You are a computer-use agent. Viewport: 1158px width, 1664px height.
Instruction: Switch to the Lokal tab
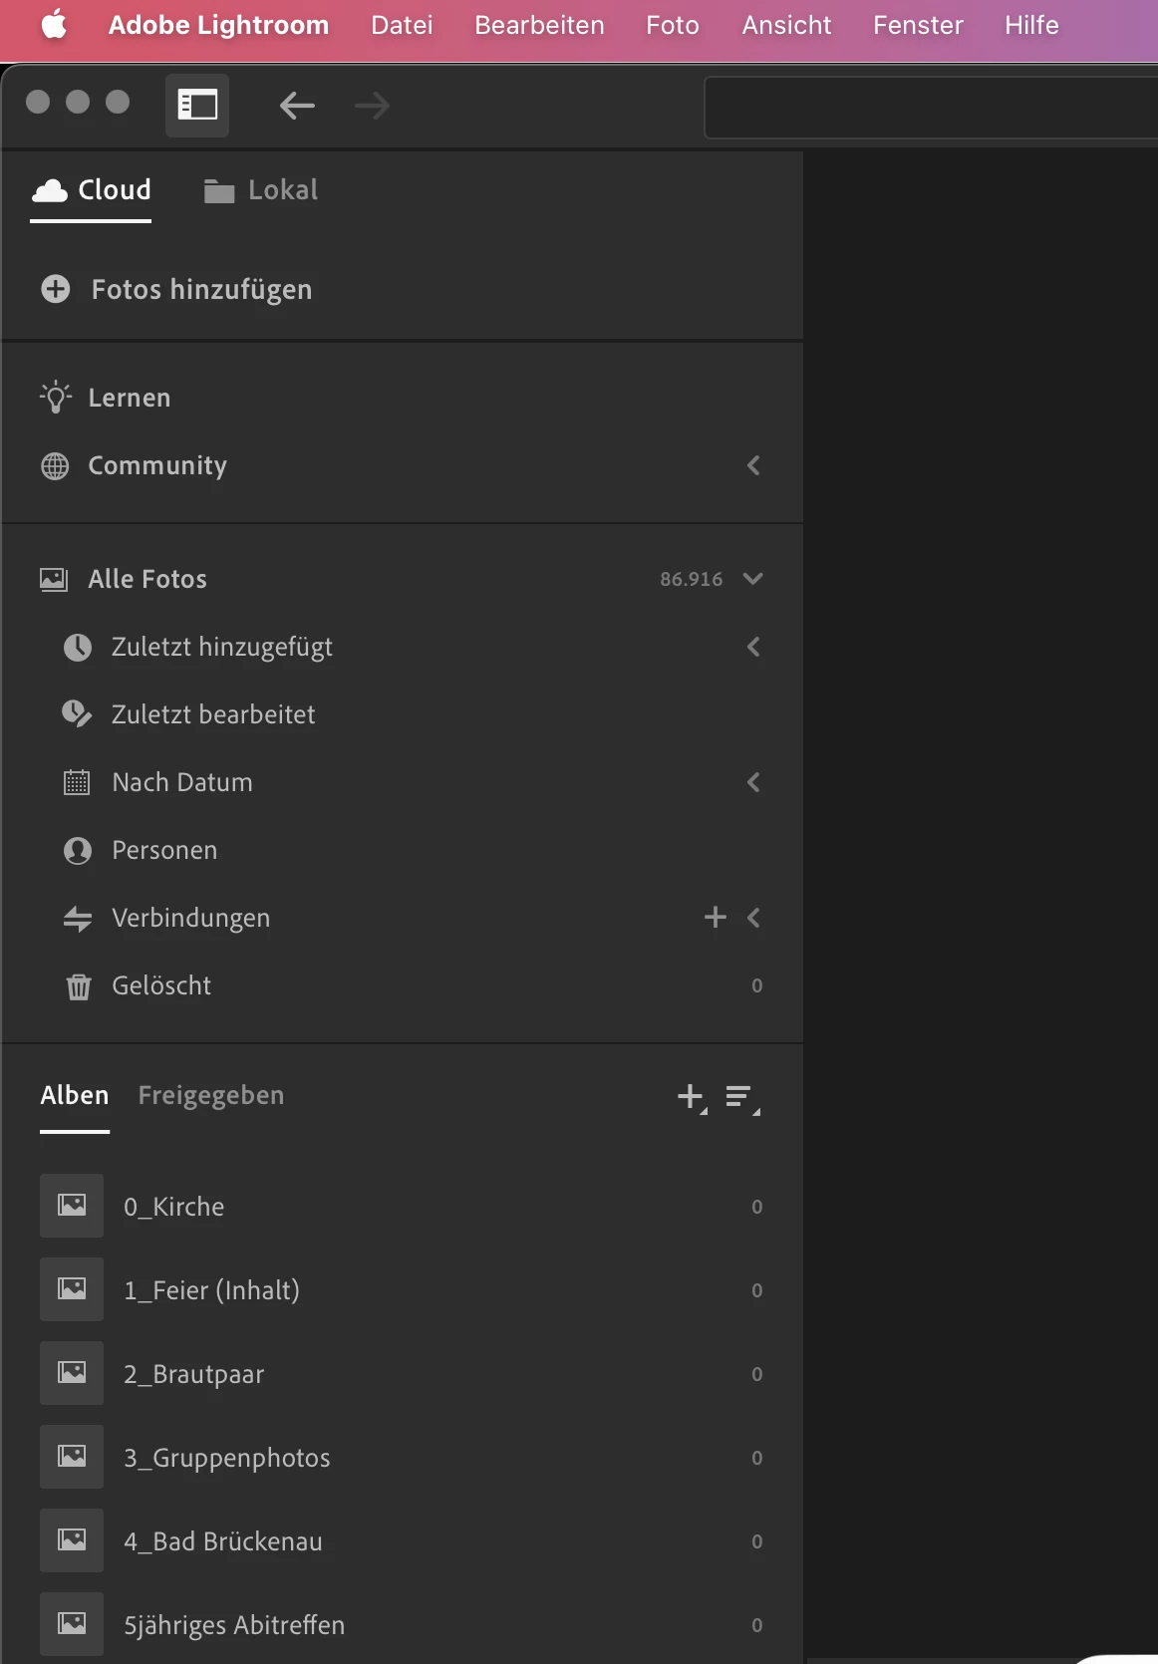[260, 190]
